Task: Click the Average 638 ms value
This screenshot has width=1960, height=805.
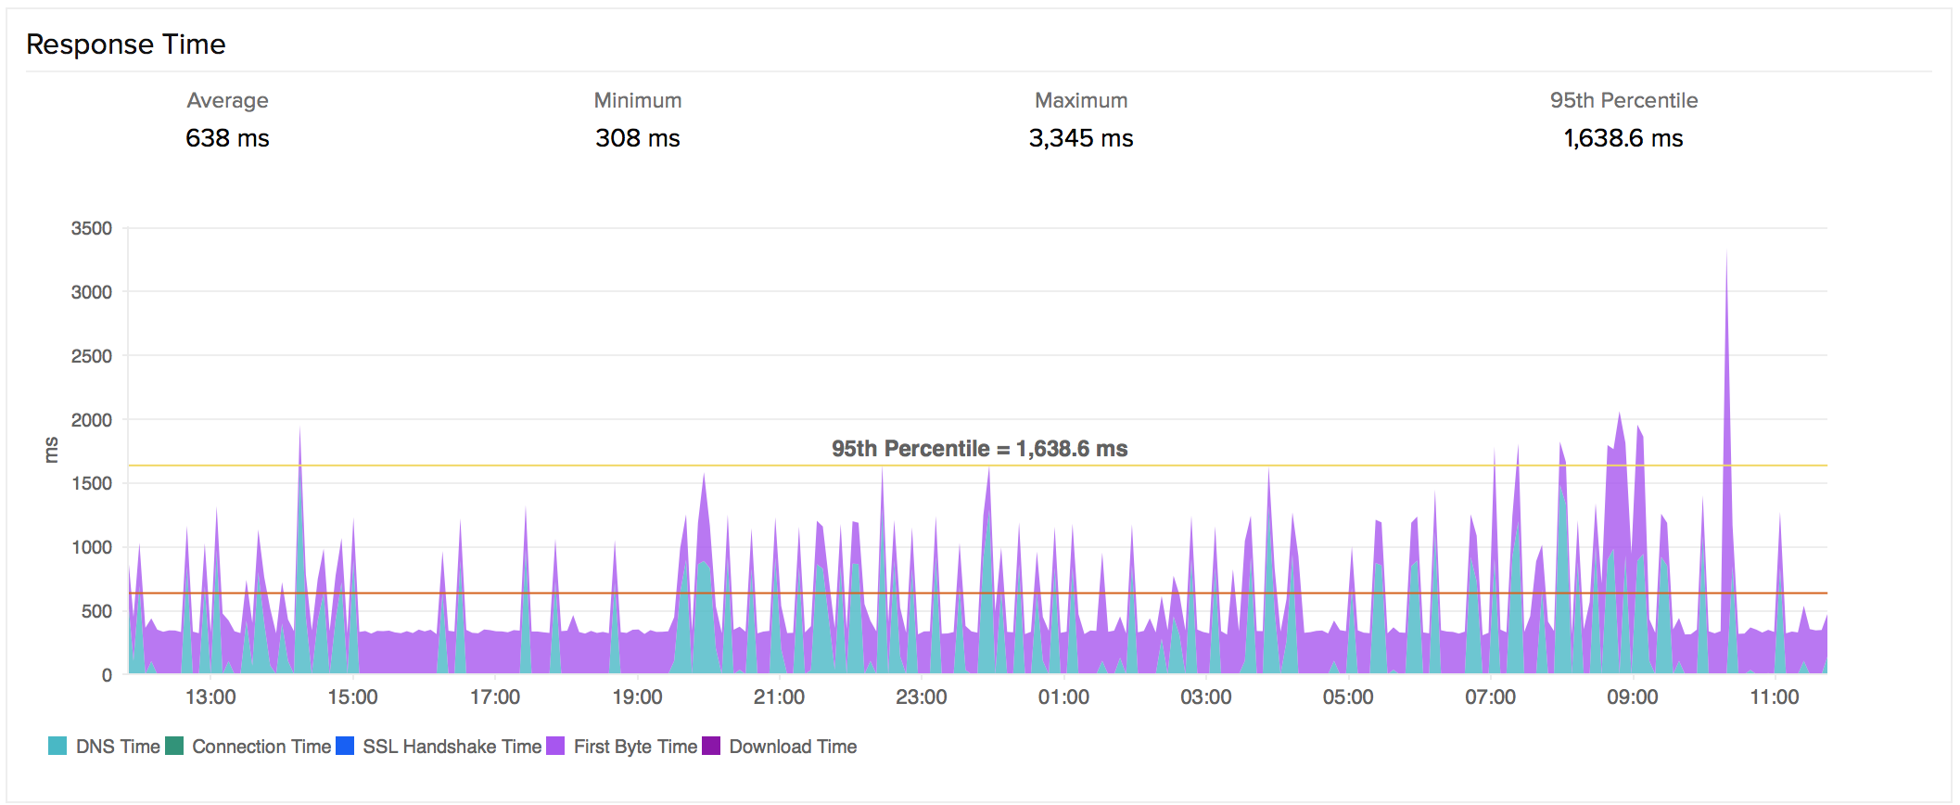Action: (x=227, y=138)
